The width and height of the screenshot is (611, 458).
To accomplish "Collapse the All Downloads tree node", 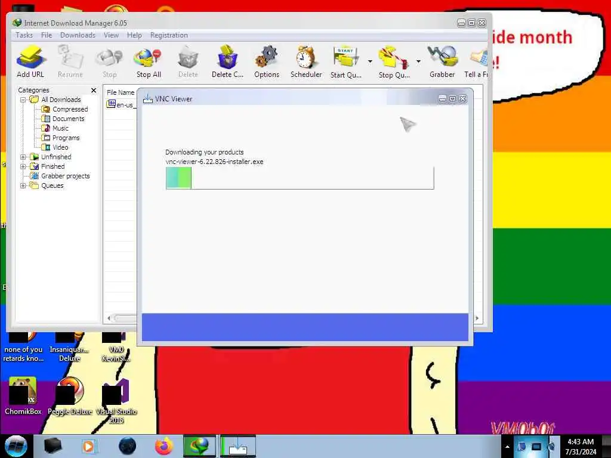I will pos(23,100).
